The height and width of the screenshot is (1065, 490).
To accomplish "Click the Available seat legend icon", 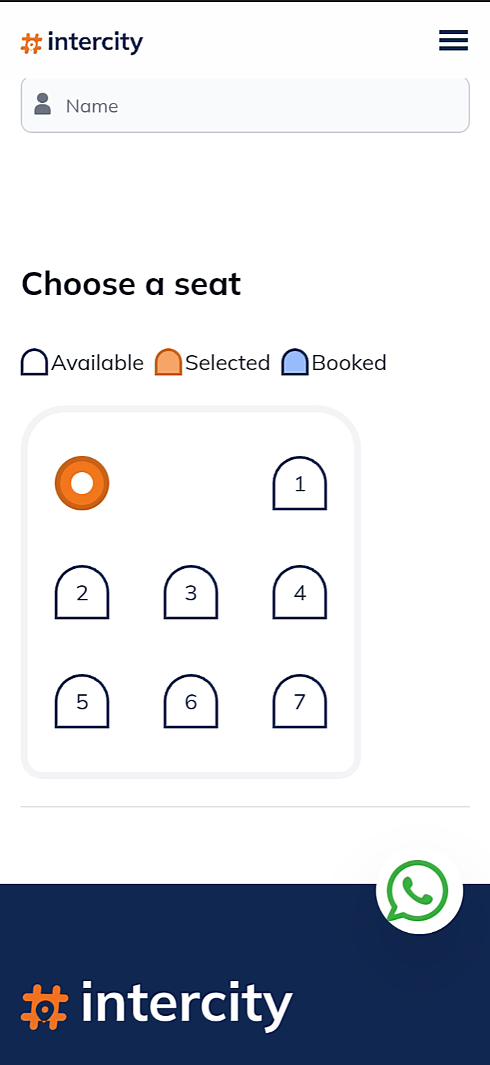I will tap(34, 362).
